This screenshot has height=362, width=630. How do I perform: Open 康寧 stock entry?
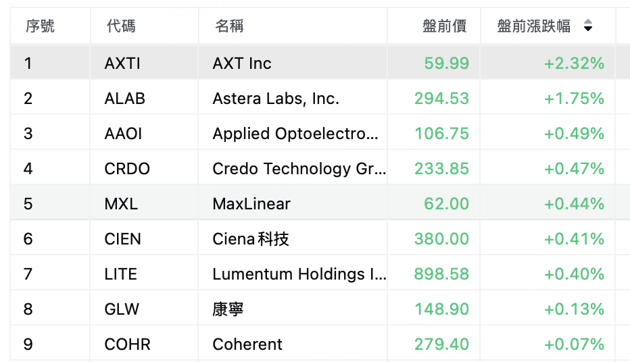tap(228, 309)
